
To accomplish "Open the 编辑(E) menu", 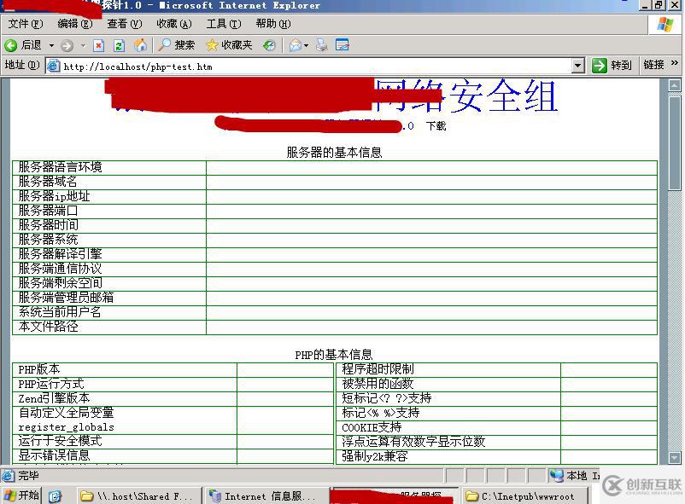I will 75,24.
